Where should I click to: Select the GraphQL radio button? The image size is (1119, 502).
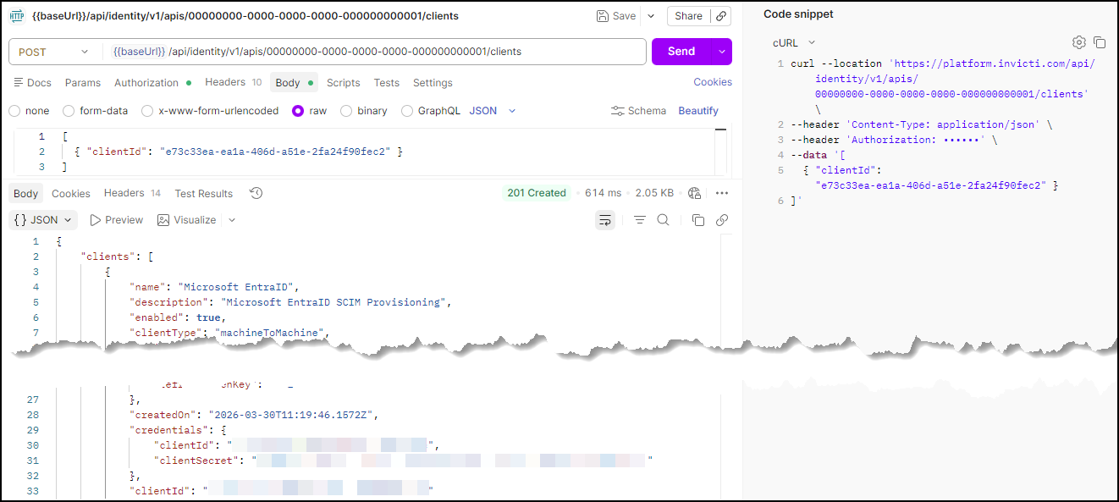(407, 111)
